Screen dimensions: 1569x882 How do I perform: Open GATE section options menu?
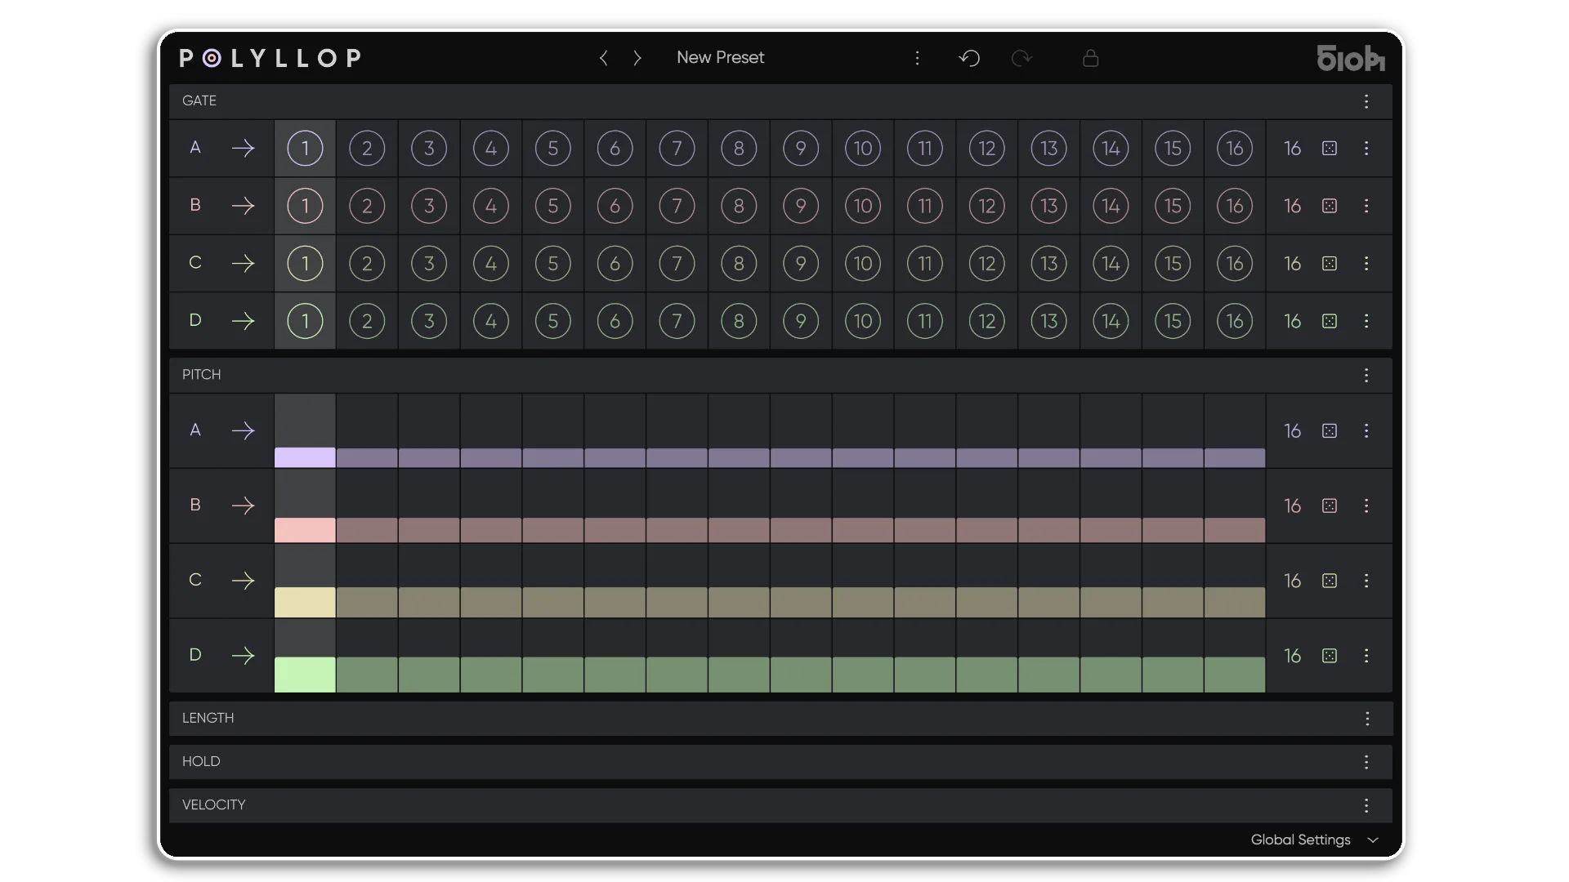click(1366, 101)
